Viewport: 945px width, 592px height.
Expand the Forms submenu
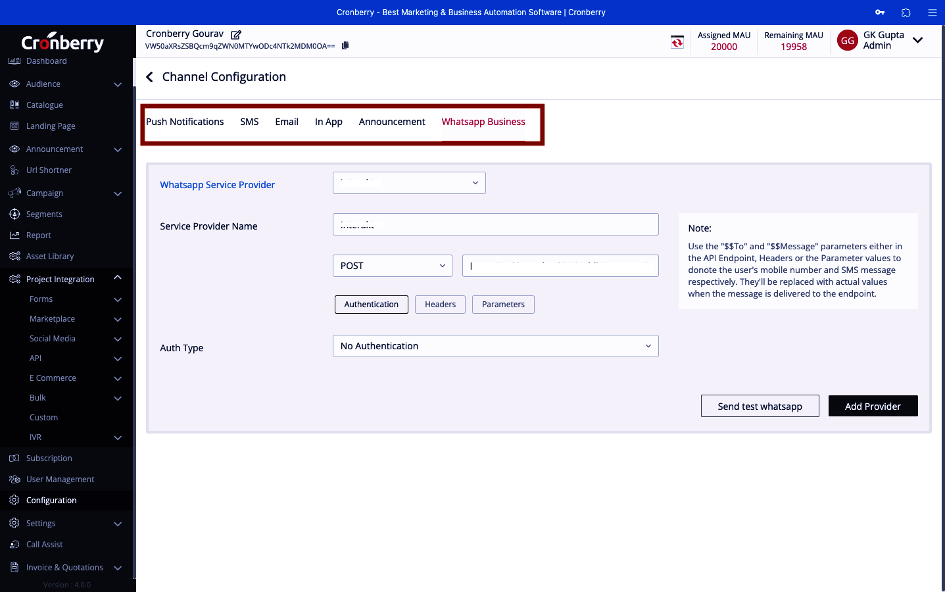click(x=118, y=299)
